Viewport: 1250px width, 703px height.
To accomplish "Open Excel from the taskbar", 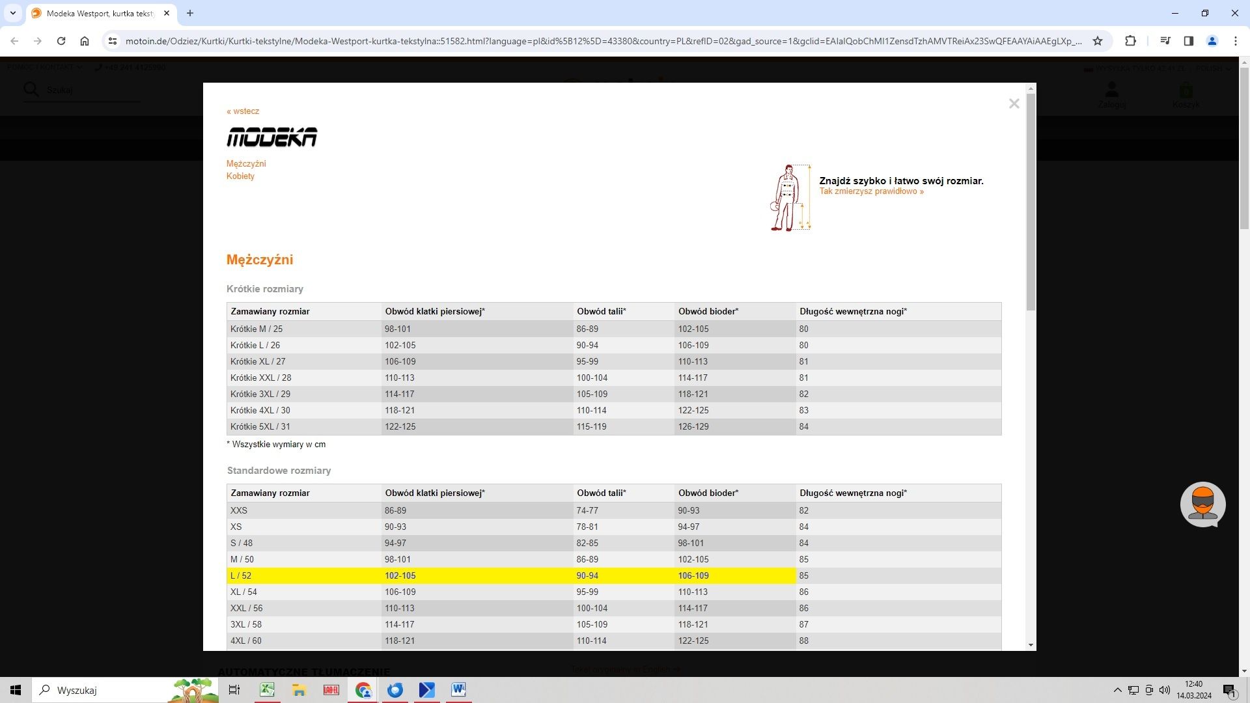I will [267, 690].
